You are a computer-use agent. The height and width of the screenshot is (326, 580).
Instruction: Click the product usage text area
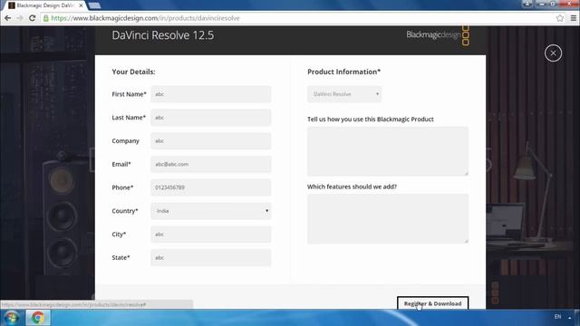pos(388,151)
